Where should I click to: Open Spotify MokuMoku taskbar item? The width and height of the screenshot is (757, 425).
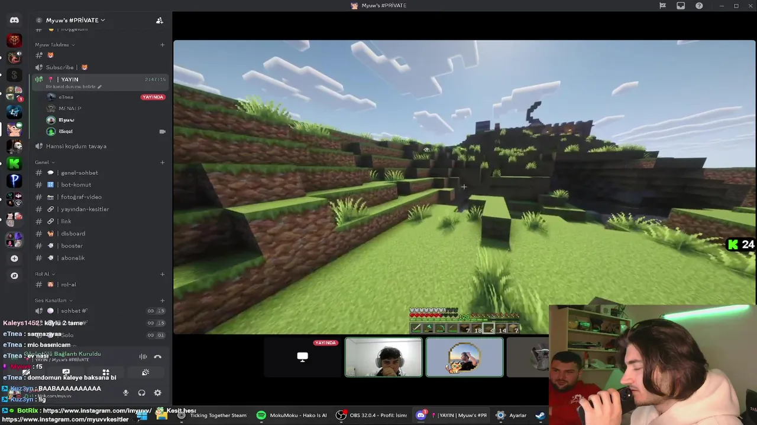point(292,415)
